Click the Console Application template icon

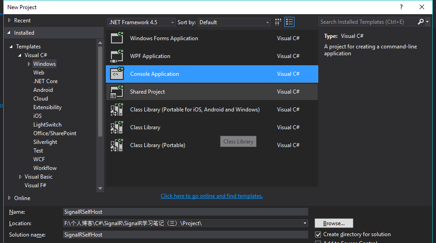tap(117, 74)
